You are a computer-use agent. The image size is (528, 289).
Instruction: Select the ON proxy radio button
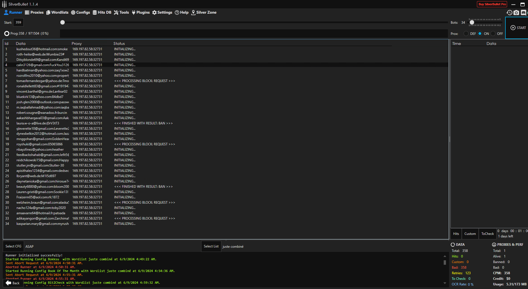tap(480, 34)
